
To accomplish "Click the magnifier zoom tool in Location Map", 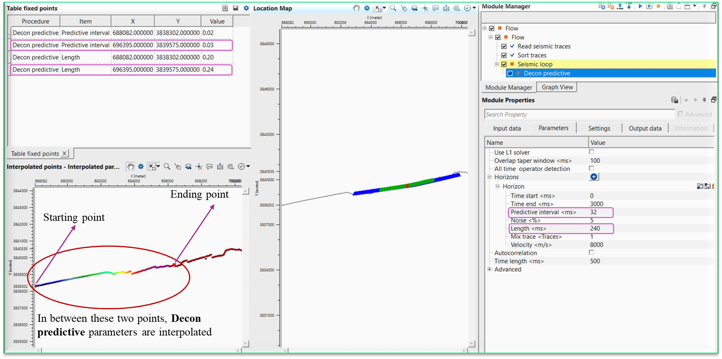I will 393,8.
